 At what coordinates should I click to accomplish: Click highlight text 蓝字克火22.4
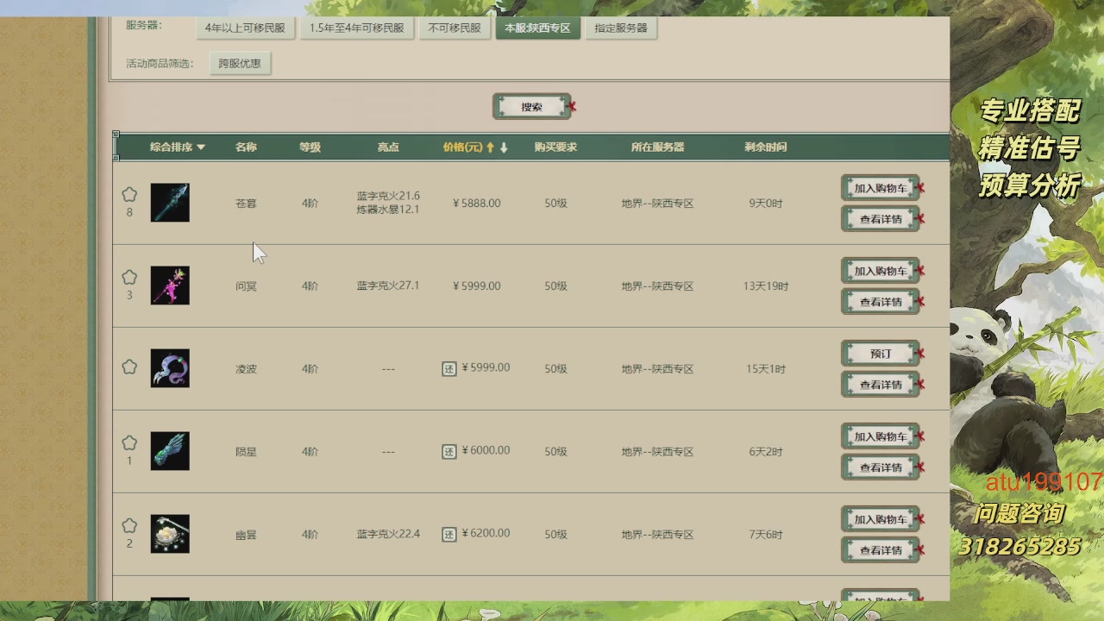point(388,534)
